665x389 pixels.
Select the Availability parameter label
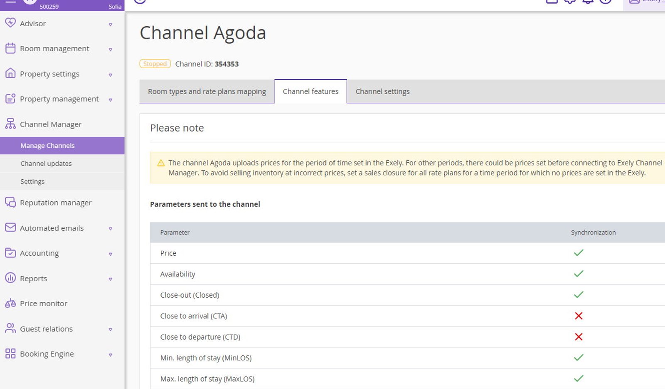177,274
